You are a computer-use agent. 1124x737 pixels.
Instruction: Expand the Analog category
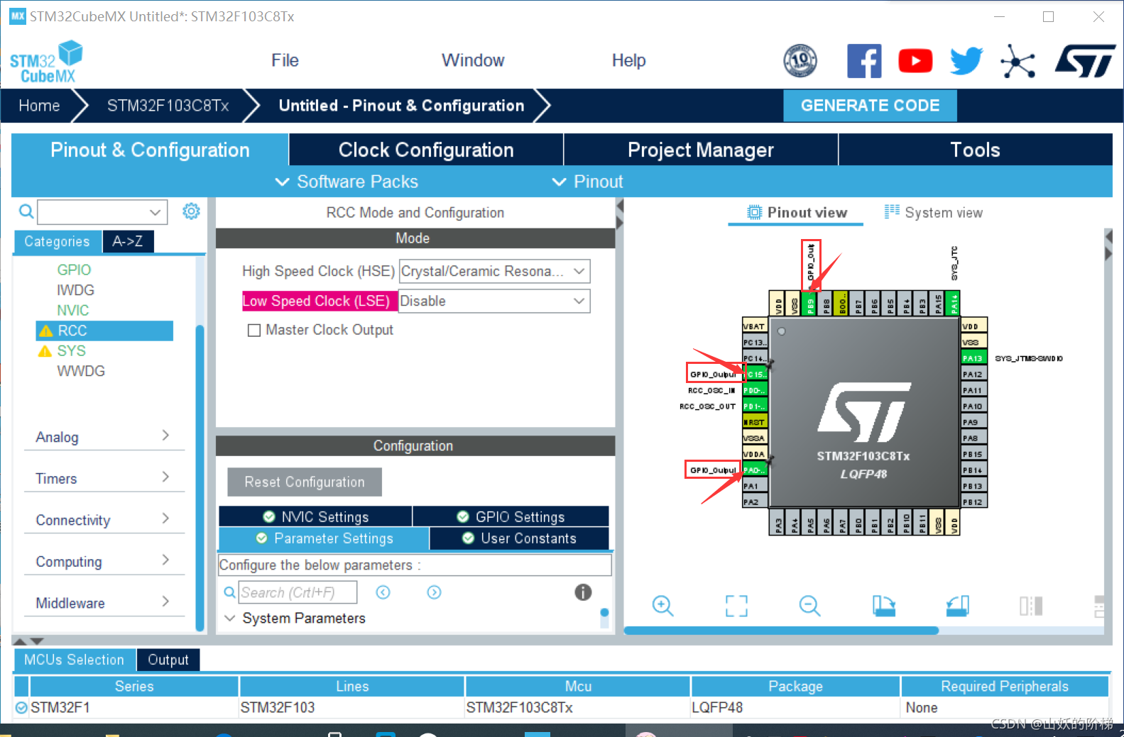pos(104,437)
